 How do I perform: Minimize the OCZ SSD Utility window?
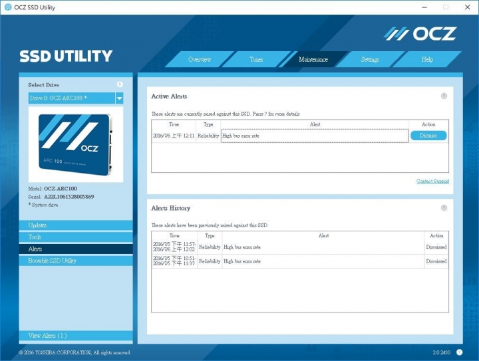click(x=424, y=7)
